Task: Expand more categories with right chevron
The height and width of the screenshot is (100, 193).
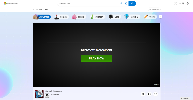Action: pos(160,16)
